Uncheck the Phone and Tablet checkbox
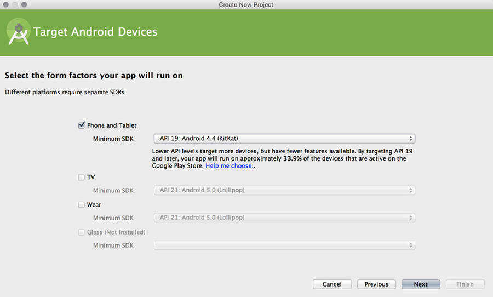 coord(82,125)
